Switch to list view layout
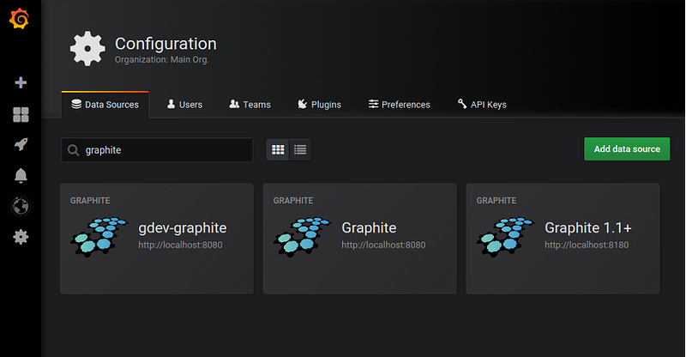 [300, 149]
